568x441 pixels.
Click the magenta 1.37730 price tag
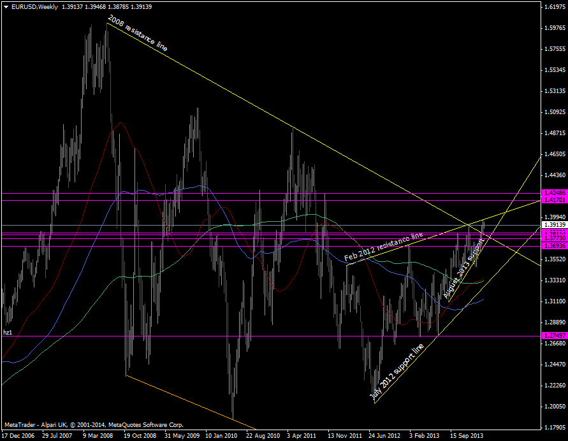(553, 238)
